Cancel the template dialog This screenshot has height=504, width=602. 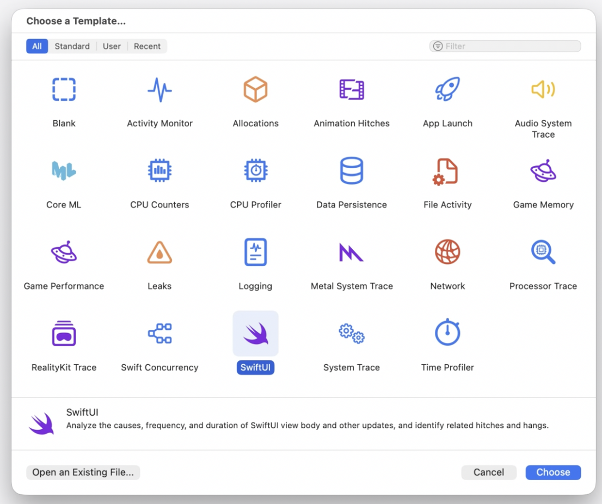tap(489, 472)
